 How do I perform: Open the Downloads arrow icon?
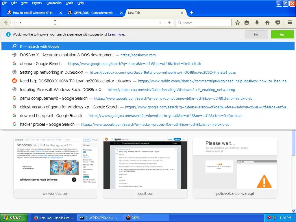tap(257, 23)
